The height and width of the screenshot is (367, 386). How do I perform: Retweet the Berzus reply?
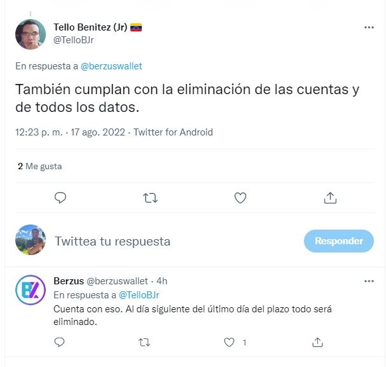pyautogui.click(x=144, y=342)
